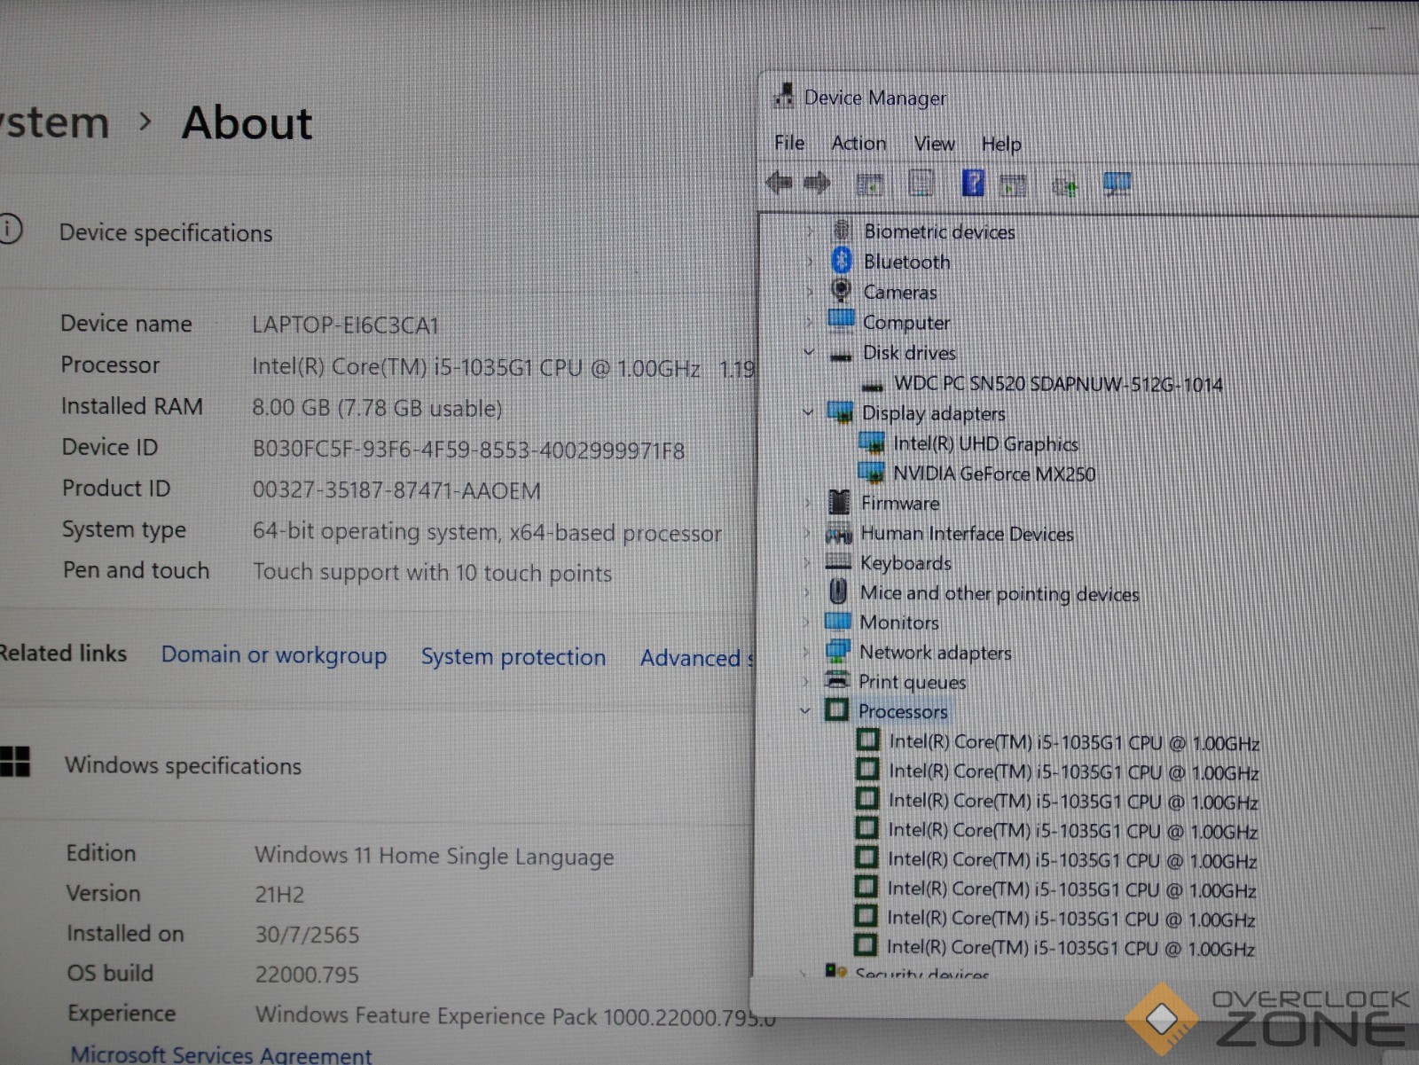
Task: Click the Device specifications section header
Action: (x=166, y=233)
